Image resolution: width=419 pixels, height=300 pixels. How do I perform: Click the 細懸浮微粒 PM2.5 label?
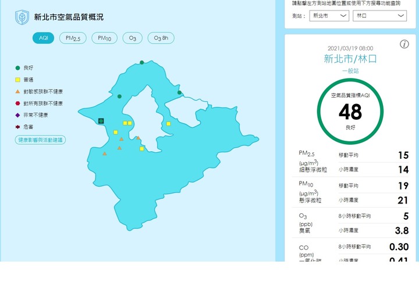tap(313, 170)
